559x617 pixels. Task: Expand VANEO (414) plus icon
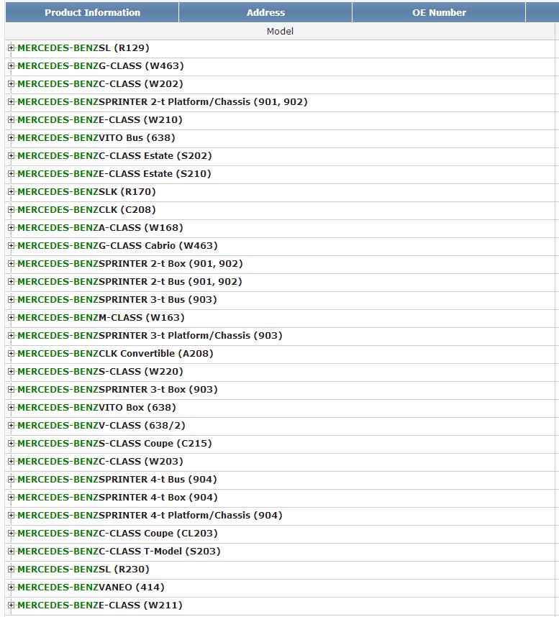pos(11,587)
